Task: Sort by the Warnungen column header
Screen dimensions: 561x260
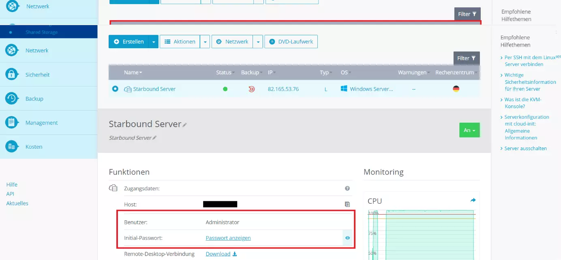Action: [414, 72]
